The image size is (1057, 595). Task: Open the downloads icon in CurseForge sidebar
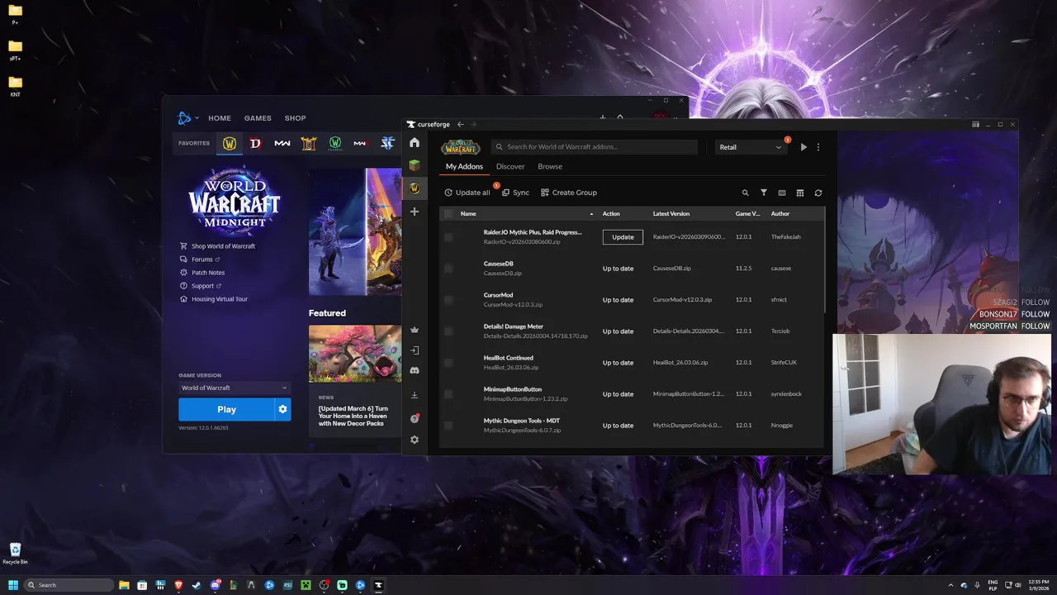click(415, 395)
